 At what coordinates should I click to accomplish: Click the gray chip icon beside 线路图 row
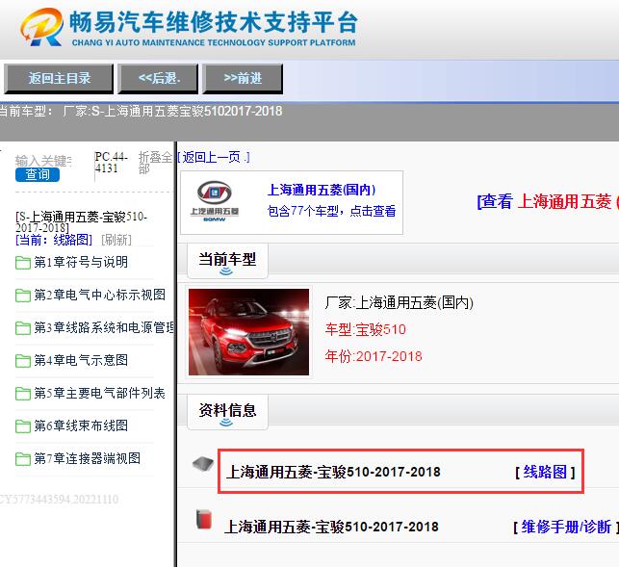click(203, 464)
